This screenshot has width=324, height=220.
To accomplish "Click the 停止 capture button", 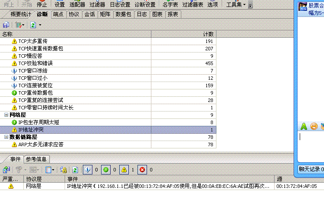I will pyautogui.click(x=42, y=4).
